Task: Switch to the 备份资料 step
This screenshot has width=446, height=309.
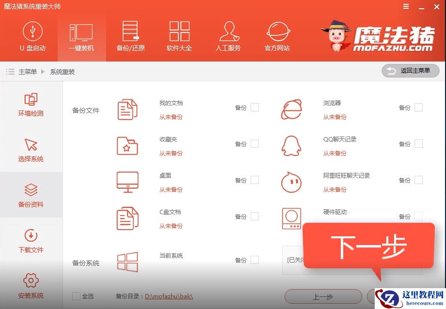Action: tap(31, 195)
